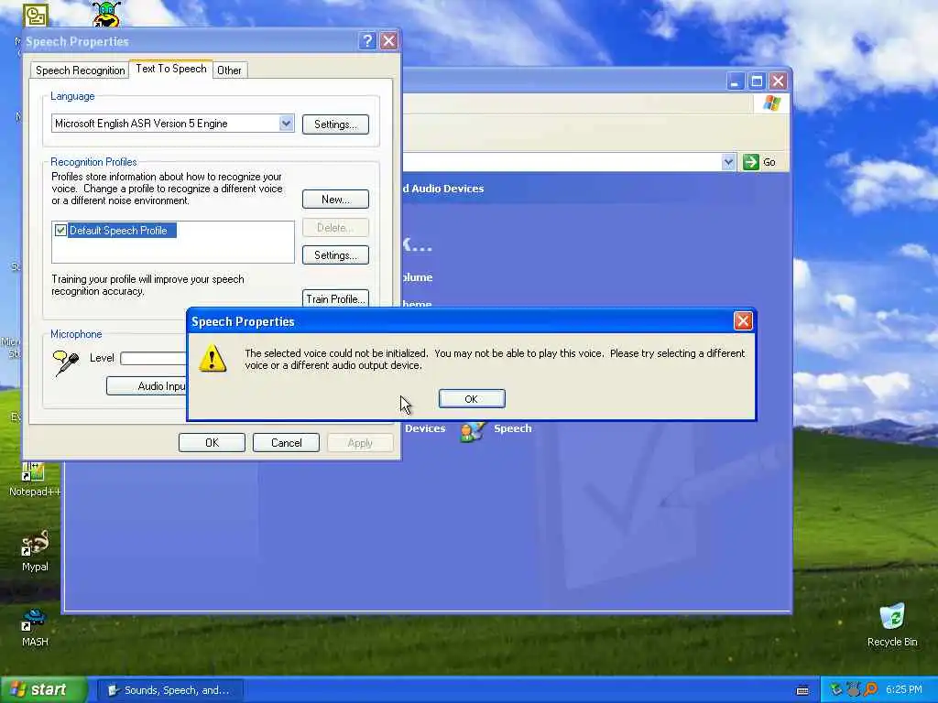
Task: Minimize the Control Panel window
Action: 736,81
